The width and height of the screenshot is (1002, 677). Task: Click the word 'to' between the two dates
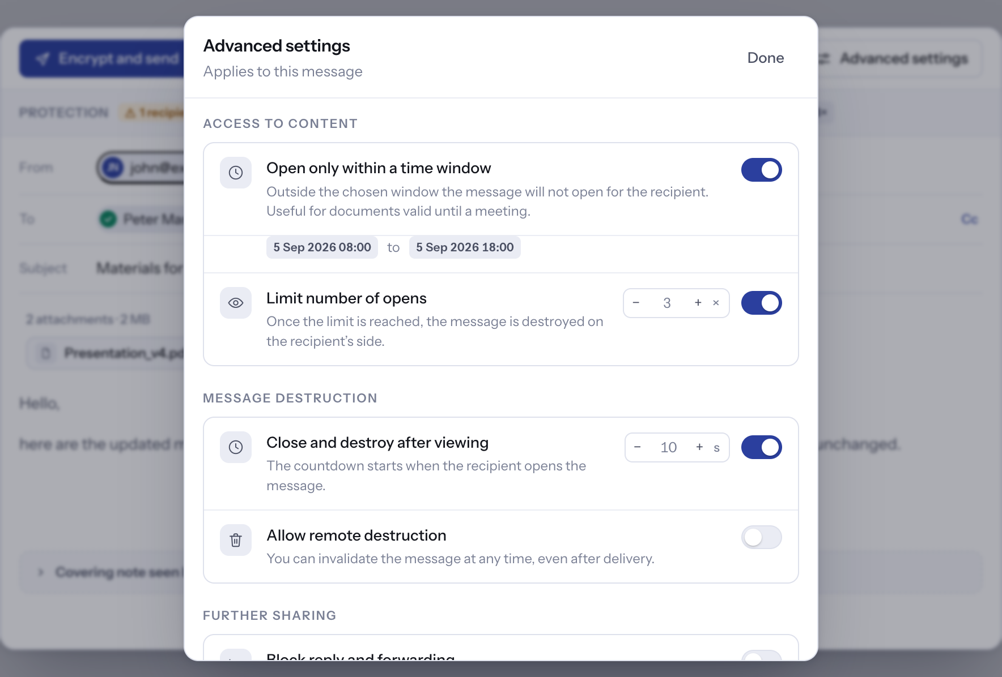pyautogui.click(x=393, y=247)
